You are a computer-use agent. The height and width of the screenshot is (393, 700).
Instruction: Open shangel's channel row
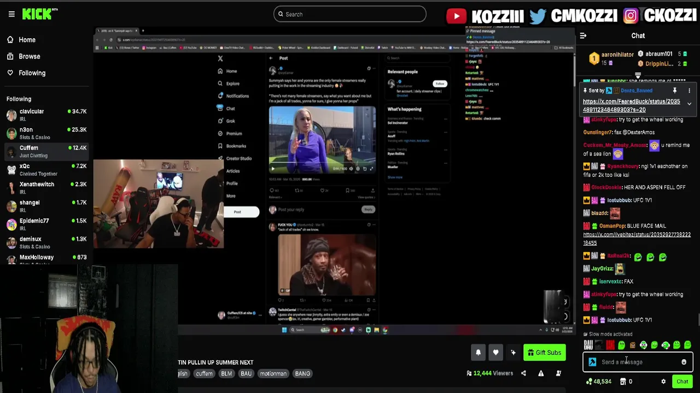(x=46, y=206)
